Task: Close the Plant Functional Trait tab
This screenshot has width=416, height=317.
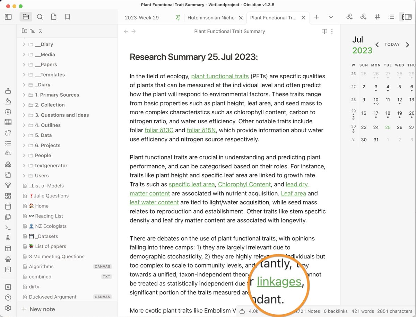Action: pos(303,18)
